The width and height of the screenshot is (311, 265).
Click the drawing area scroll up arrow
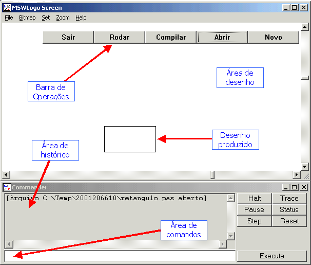pyautogui.click(x=305, y=27)
